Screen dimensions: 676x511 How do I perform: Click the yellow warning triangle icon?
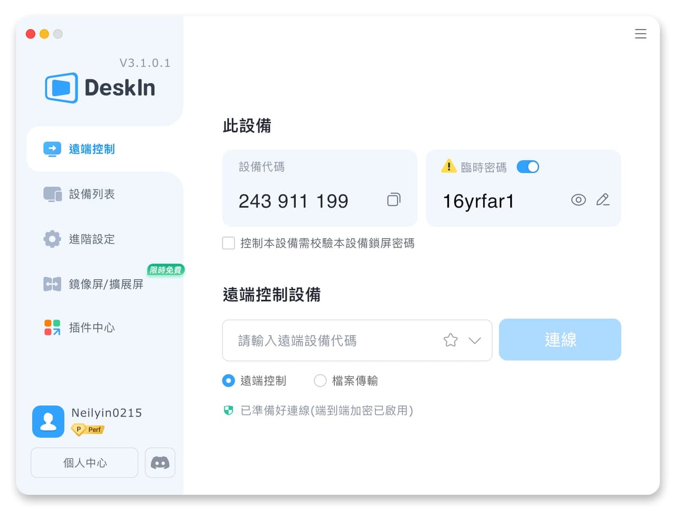coord(448,166)
